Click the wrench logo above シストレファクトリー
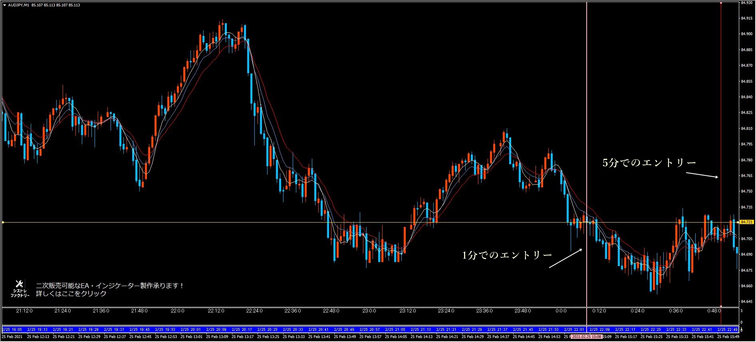Screen dimensions: 756x342 19,284
